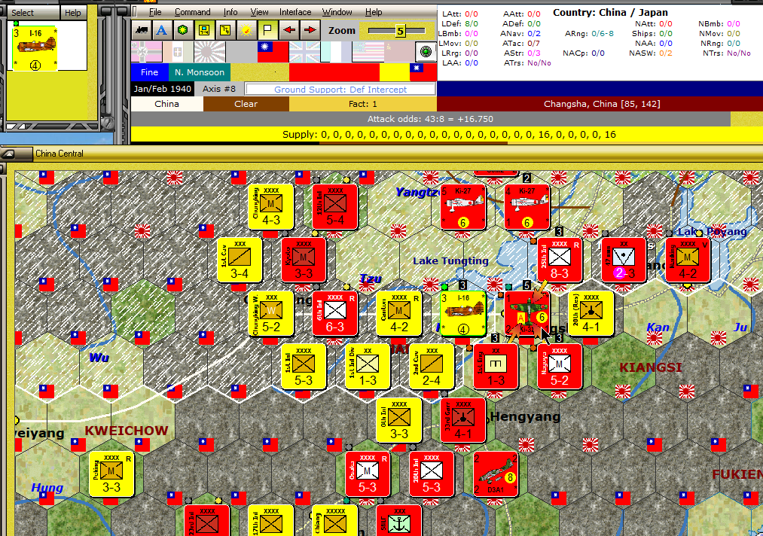This screenshot has height=536, width=763.
Task: Select the Ki-27 fighter marked with 4
Action: click(527, 207)
